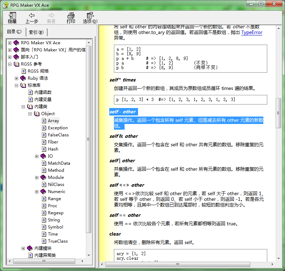Collapse the Object tree node
The image size is (285, 271).
pos(30,114)
